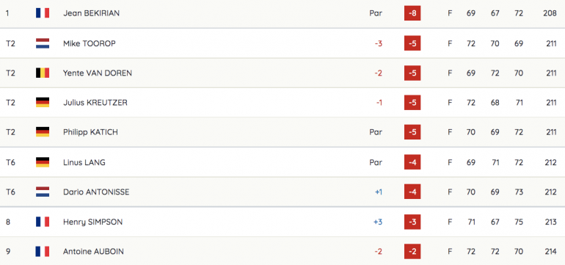Expand Dario ANTONISSE's row details

(x=282, y=192)
